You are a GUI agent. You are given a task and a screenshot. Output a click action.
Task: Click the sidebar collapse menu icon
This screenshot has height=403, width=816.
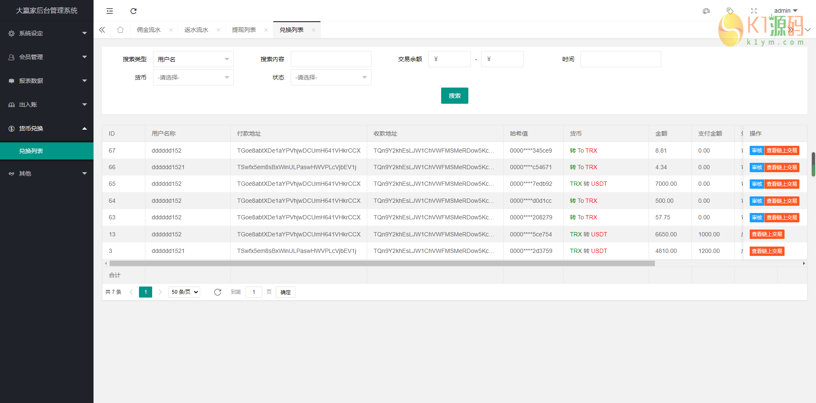110,11
